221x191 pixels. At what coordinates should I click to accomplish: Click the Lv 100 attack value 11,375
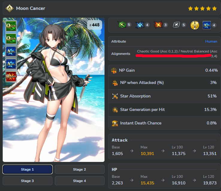[178, 154]
